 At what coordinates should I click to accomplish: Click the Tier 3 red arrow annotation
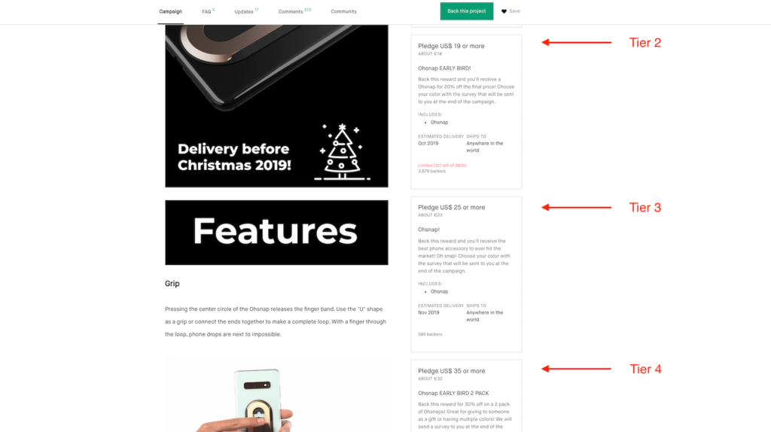[576, 208]
